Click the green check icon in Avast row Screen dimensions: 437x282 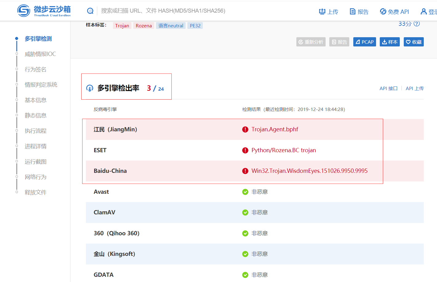pyautogui.click(x=245, y=192)
